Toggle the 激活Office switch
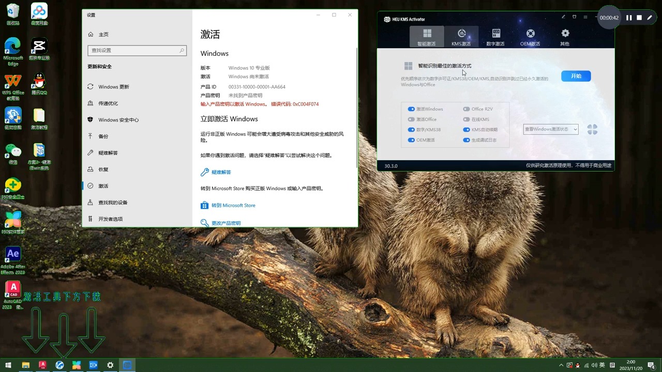Viewport: 662px width, 372px height. pyautogui.click(x=411, y=119)
